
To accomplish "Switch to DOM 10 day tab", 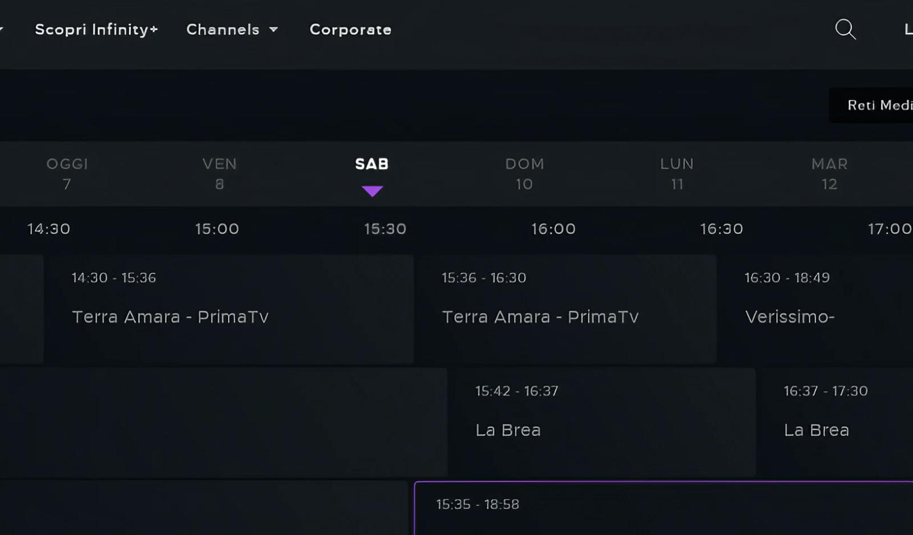I will pos(524,173).
